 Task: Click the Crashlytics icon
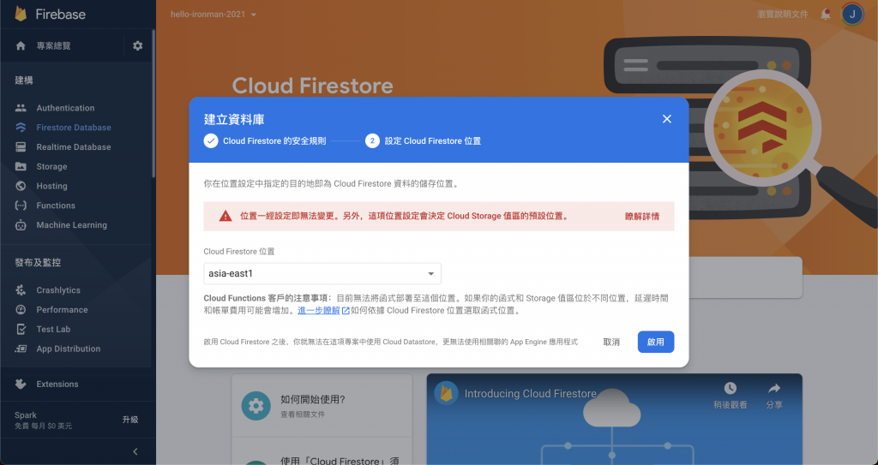tap(21, 289)
